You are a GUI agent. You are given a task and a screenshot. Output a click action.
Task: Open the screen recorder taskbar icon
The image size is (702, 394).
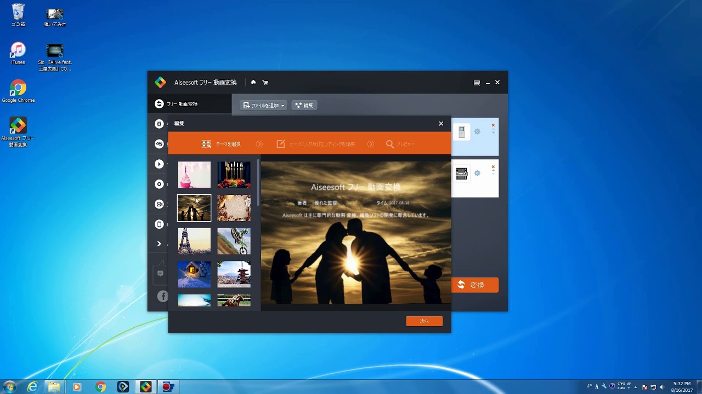(x=168, y=387)
